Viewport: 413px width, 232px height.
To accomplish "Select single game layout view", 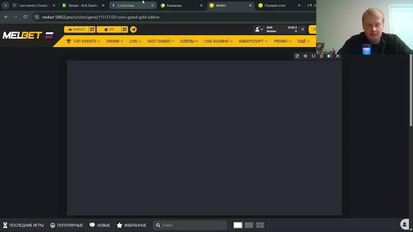I will 238,225.
